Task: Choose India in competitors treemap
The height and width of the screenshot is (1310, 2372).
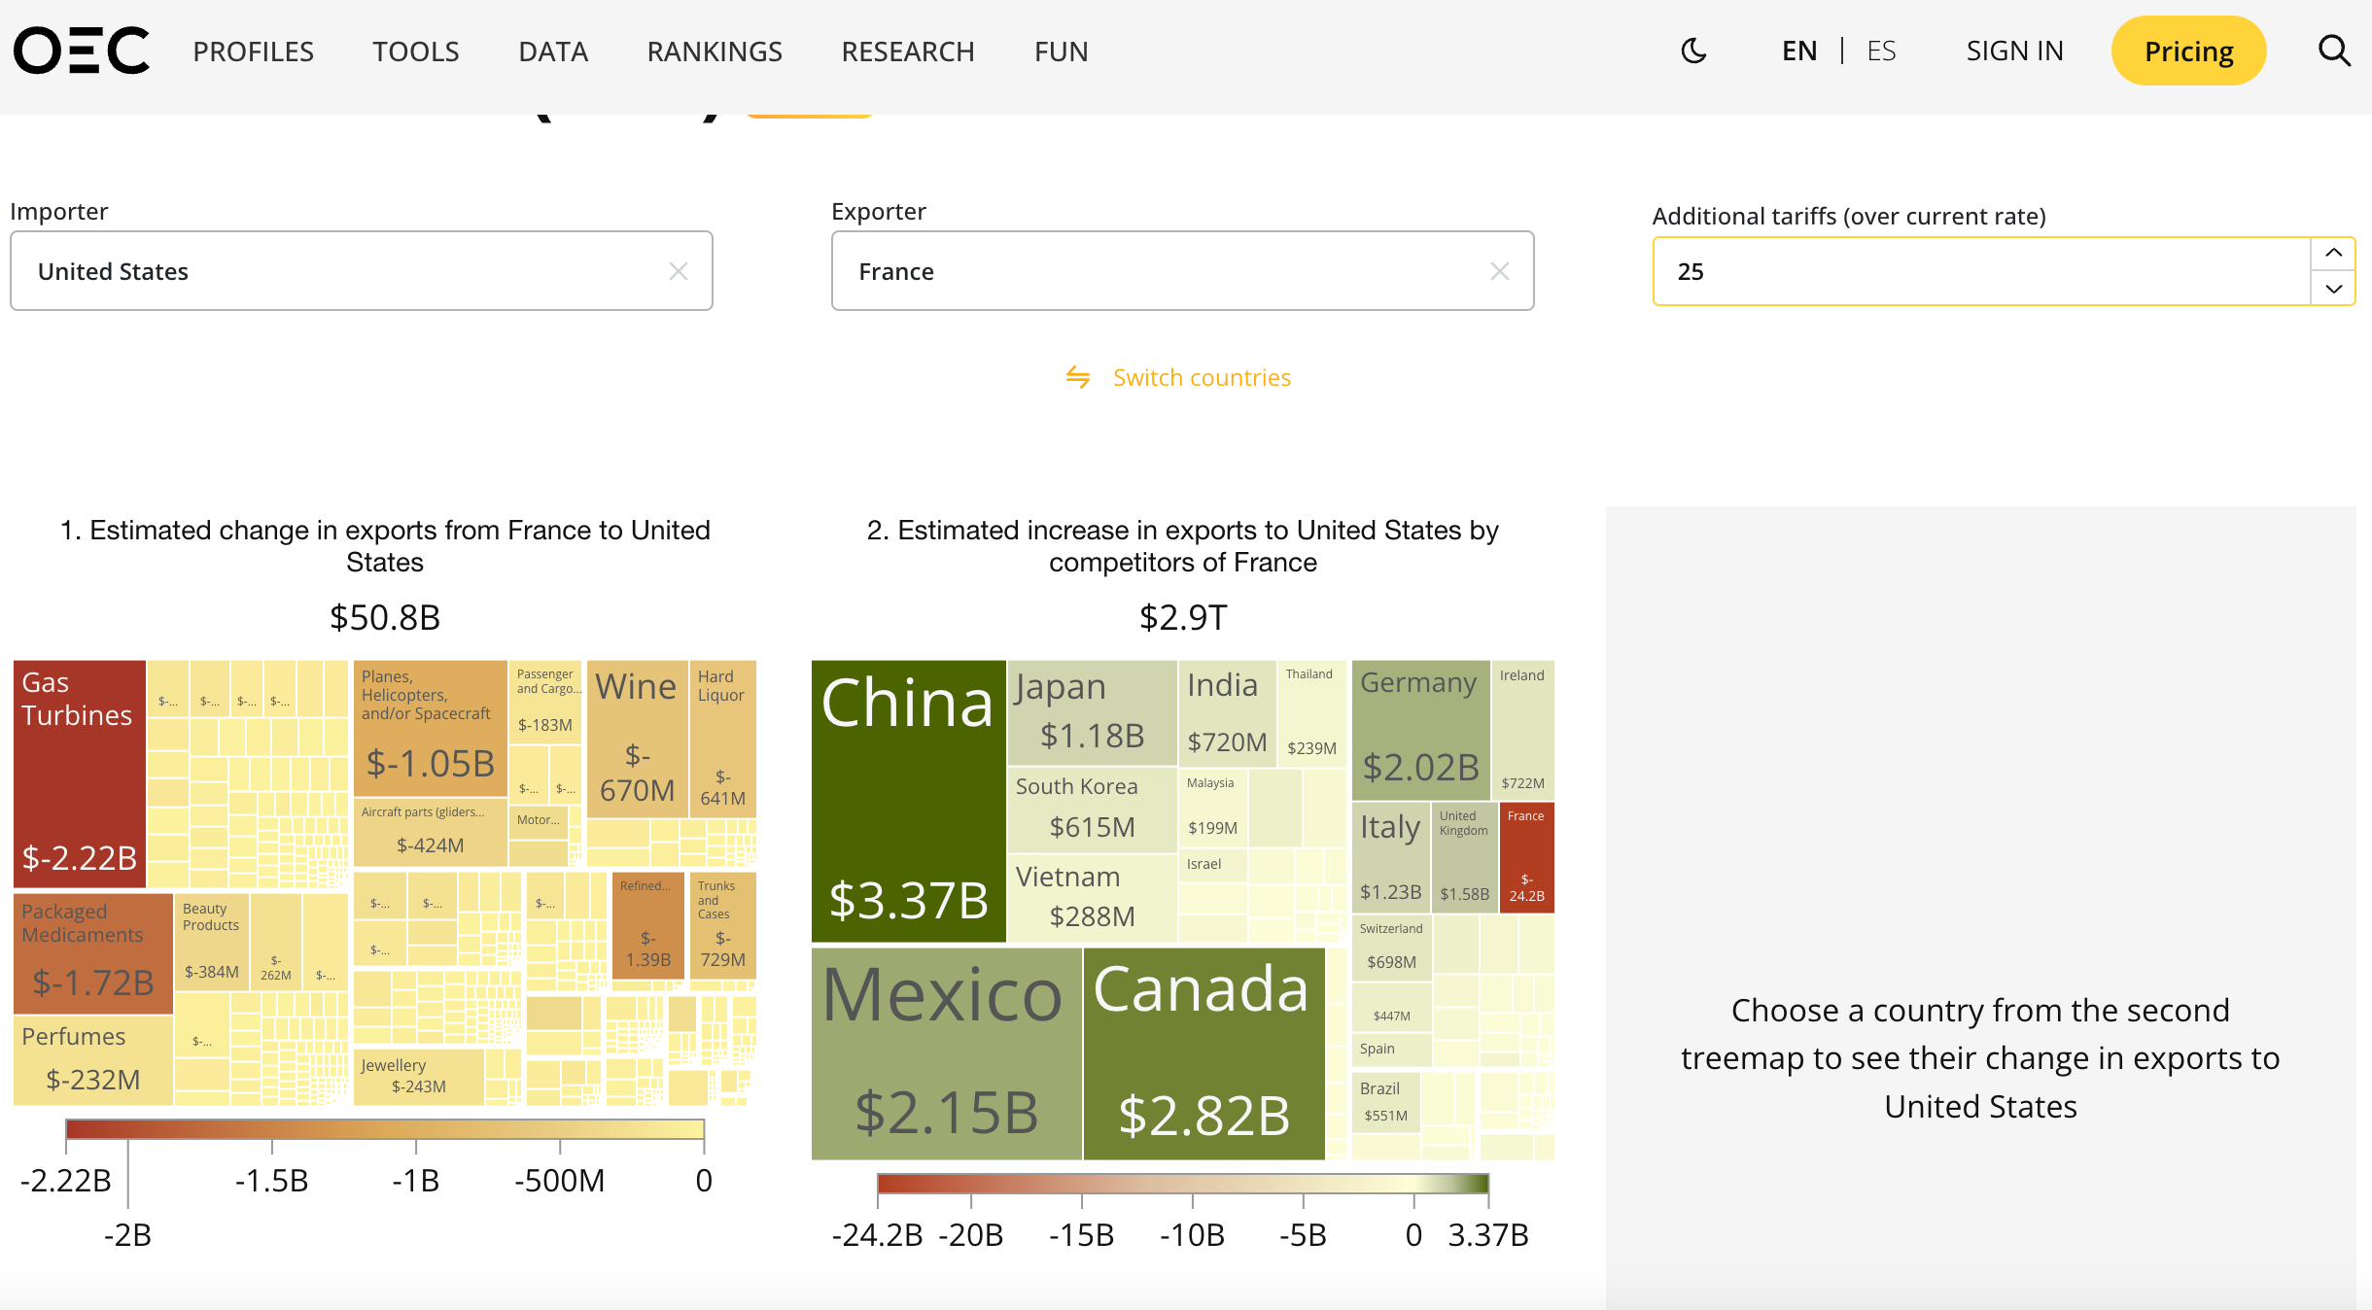Action: click(x=1227, y=712)
